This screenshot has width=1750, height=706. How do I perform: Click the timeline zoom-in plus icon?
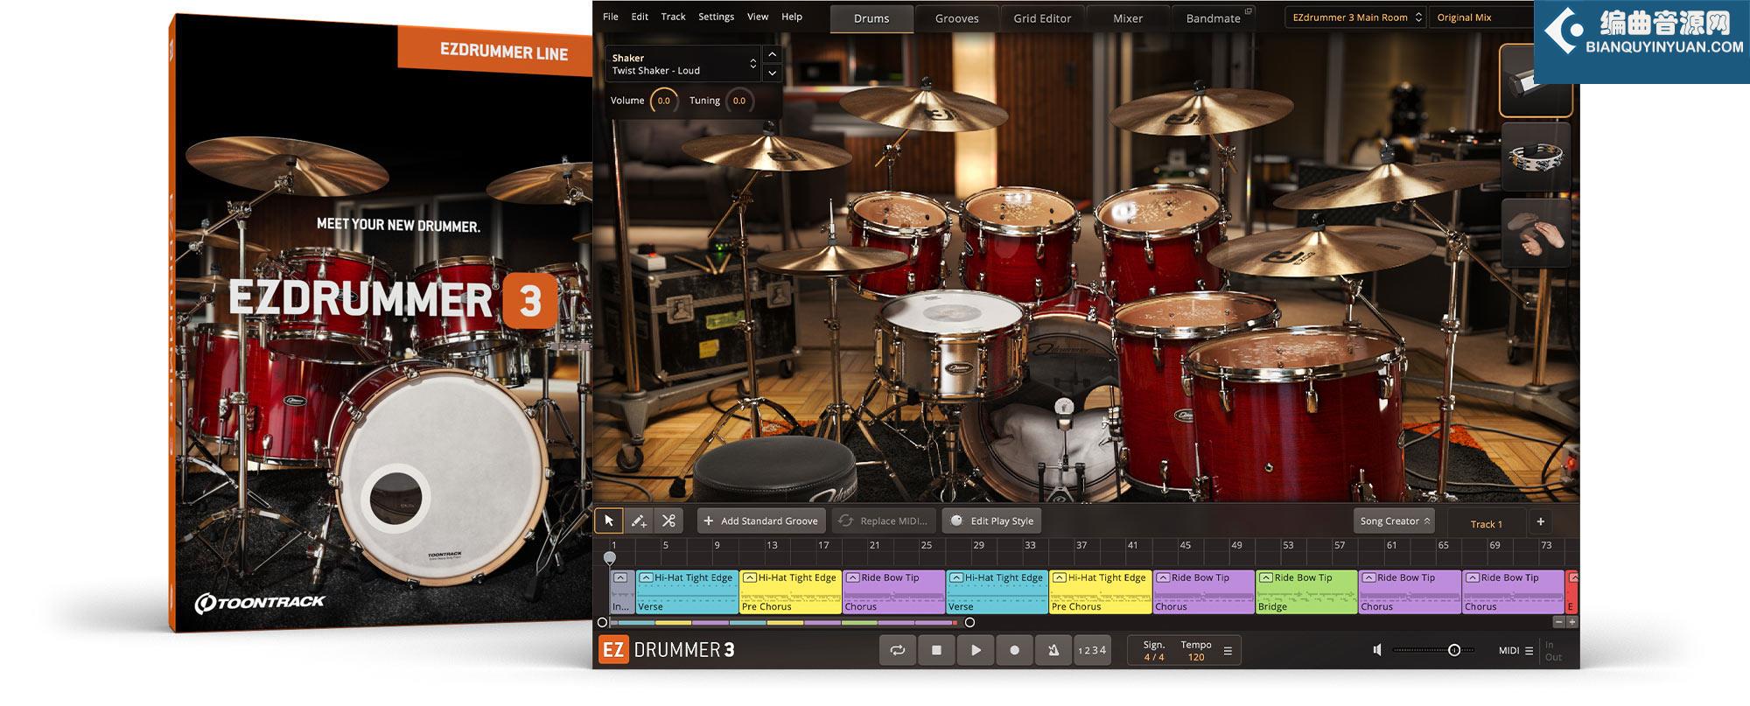(x=1571, y=622)
